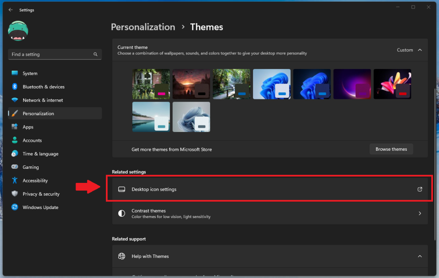Image resolution: width=439 pixels, height=278 pixels.
Task: Collapse Help with Themes section
Action: [x=420, y=256]
